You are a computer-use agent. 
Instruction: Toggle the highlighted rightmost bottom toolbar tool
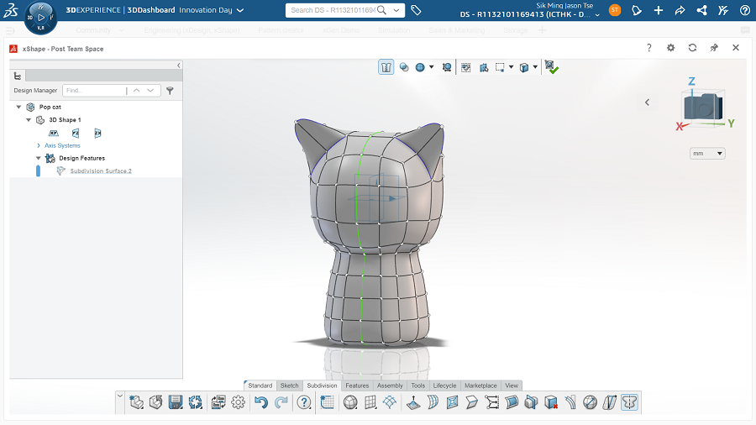(629, 403)
